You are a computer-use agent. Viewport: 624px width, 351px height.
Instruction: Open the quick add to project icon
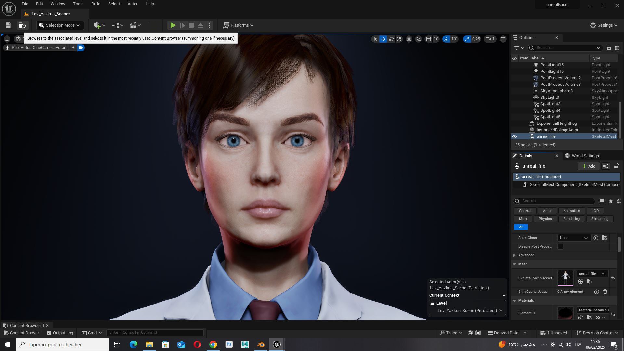pos(99,25)
